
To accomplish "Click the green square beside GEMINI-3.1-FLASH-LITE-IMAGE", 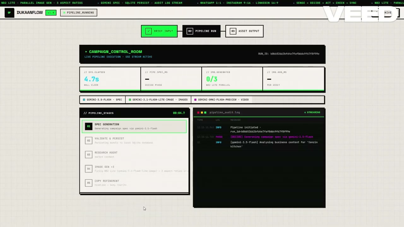I will 130,100.
